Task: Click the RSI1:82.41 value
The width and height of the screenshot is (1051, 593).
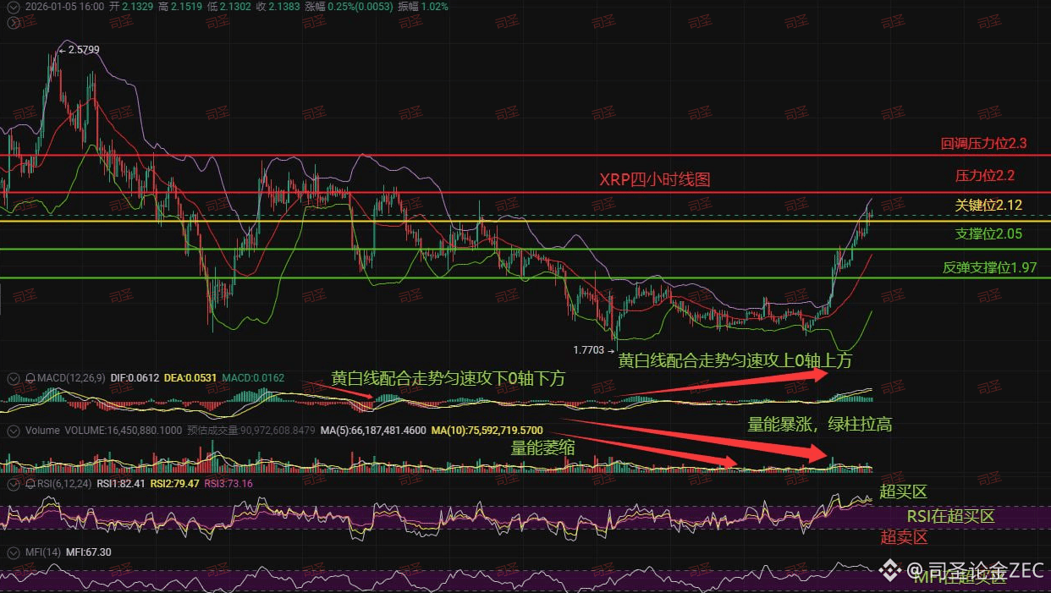Action: [122, 484]
